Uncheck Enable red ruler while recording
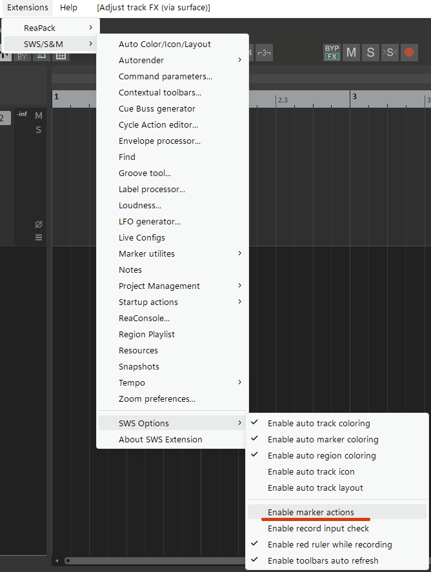Screen dimensions: 431x572 [x=337, y=544]
